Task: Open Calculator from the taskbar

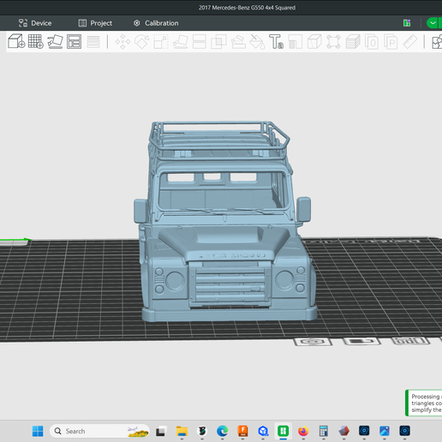Action: point(324,431)
